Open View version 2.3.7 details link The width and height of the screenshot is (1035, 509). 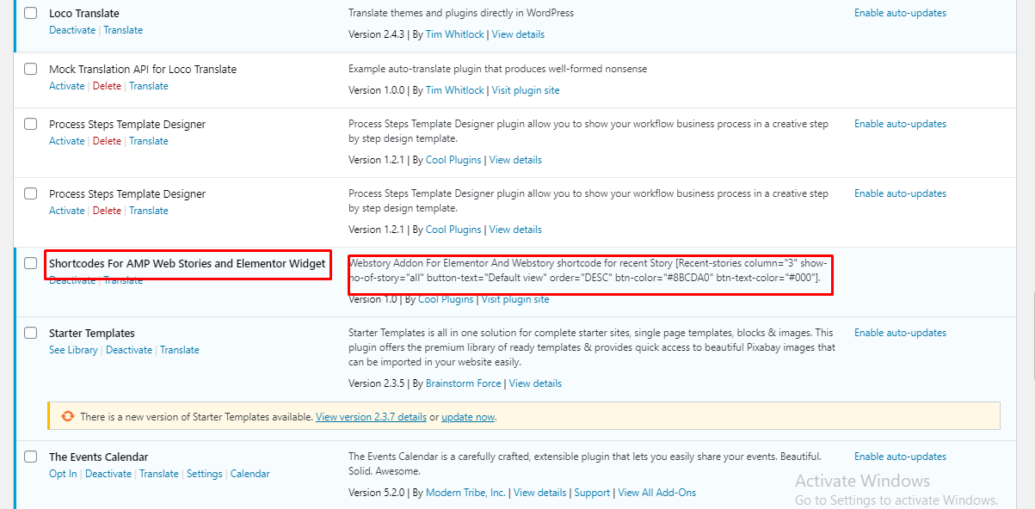click(371, 417)
